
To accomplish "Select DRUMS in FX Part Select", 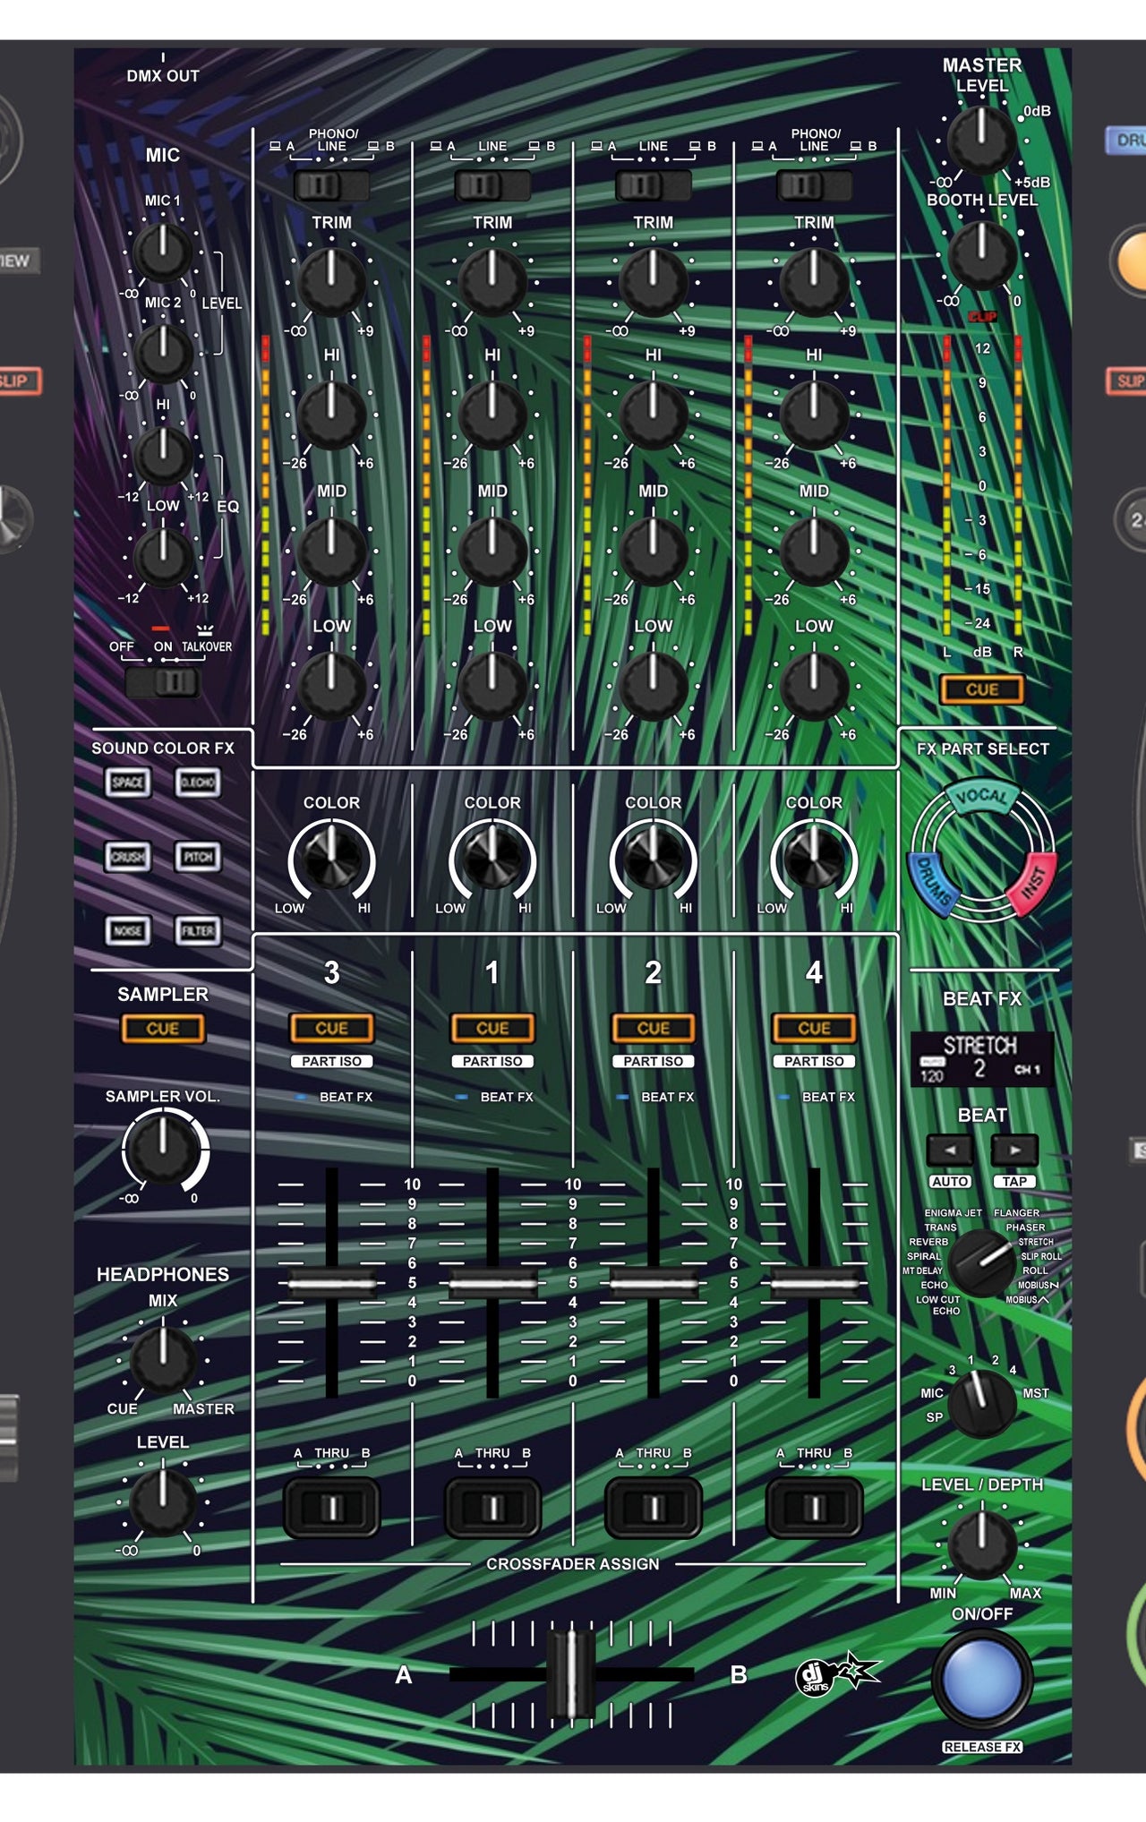I will click(934, 885).
